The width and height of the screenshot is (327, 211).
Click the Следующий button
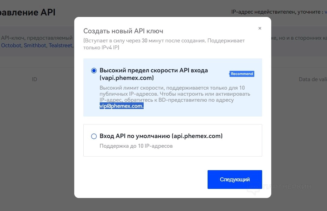point(235,179)
